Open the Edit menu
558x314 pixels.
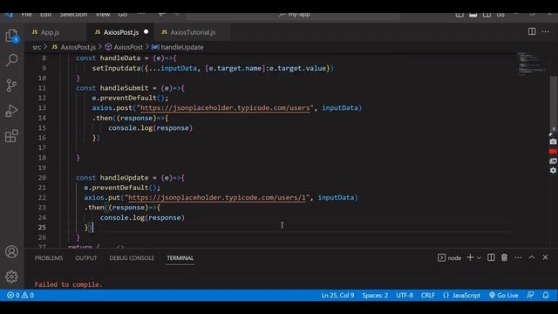[46, 15]
